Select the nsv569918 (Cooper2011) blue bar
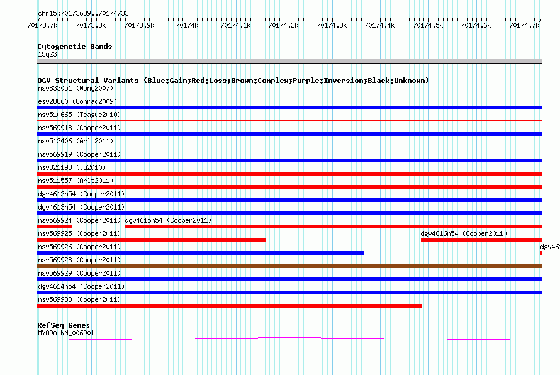Screen dimensions: 560x375 coord(289,134)
